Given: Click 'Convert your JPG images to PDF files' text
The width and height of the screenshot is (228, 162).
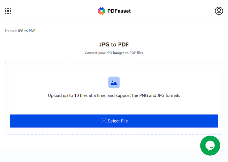Looking at the screenshot, I should point(114,53).
